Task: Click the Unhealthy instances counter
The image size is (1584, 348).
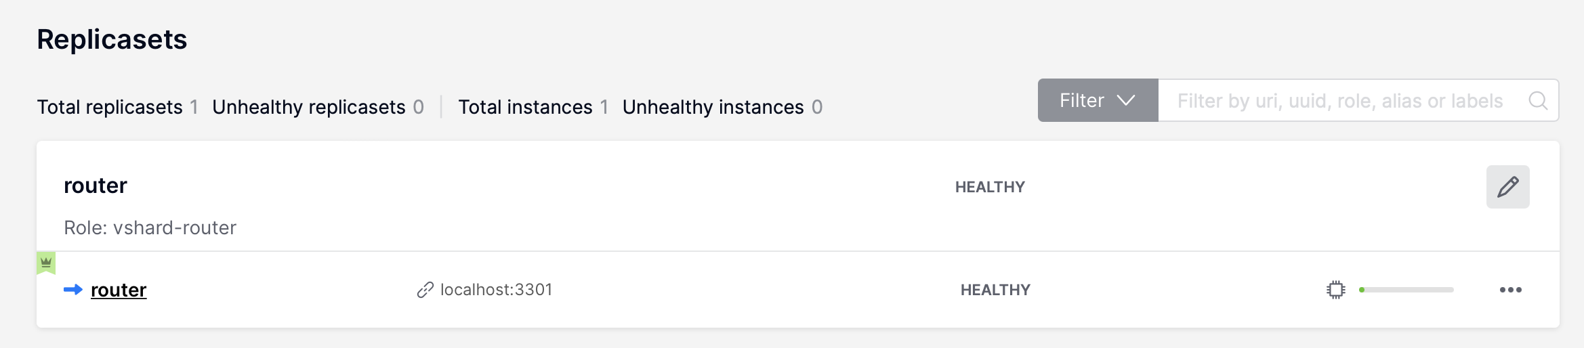Action: pos(722,107)
